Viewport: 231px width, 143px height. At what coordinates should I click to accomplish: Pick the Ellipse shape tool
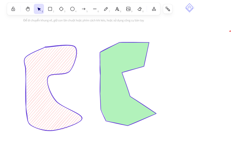[x=72, y=9]
